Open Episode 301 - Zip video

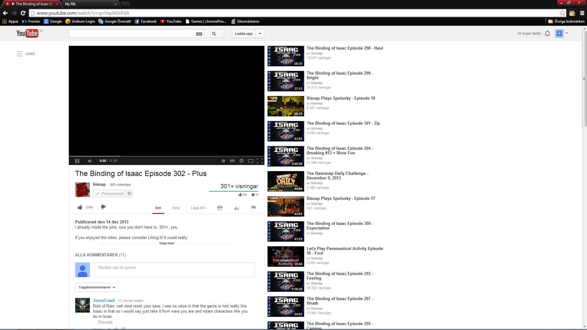coord(343,123)
